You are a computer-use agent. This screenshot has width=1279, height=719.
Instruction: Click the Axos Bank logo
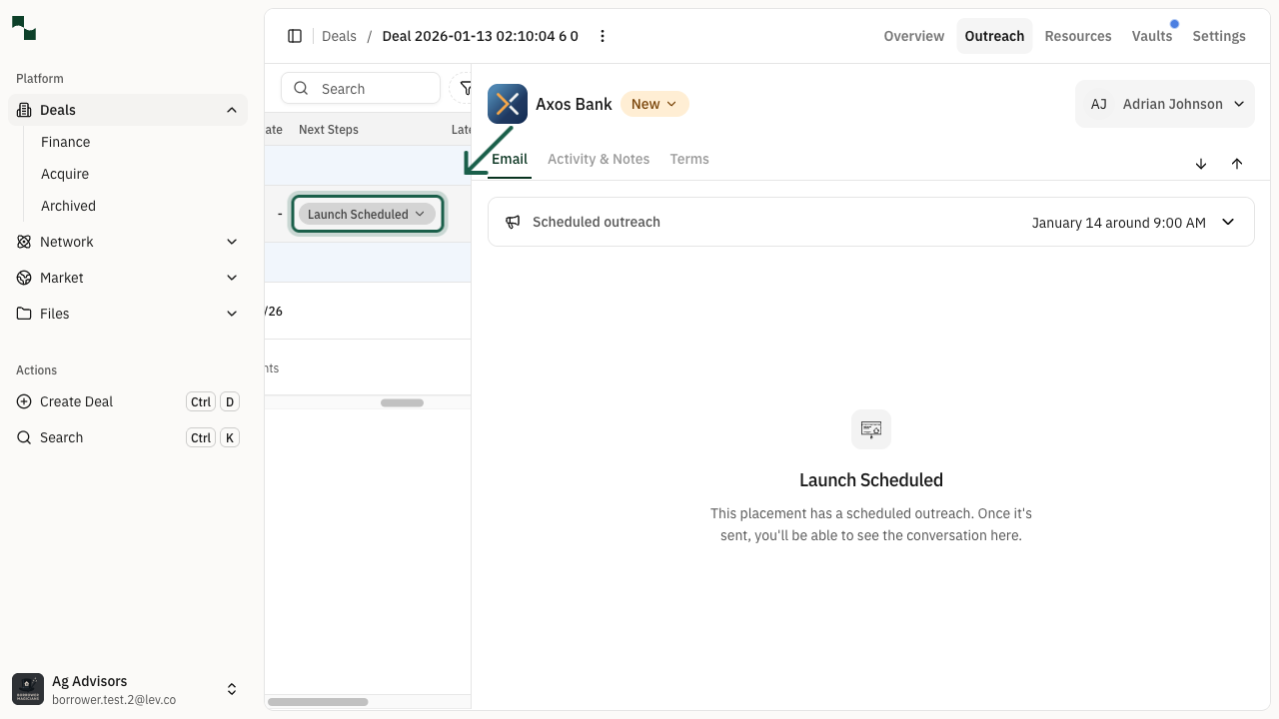(507, 104)
